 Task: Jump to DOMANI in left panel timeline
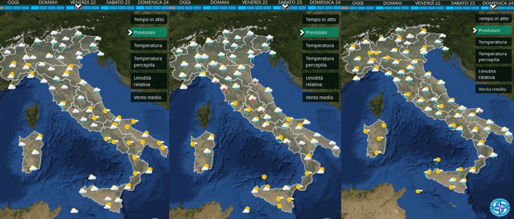coord(48,3)
